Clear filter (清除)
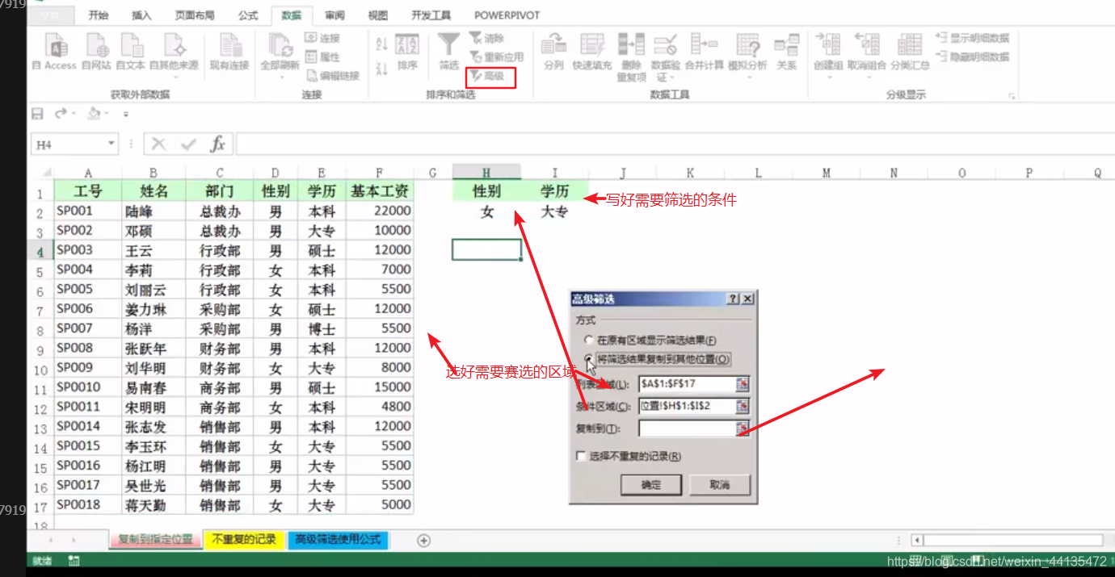This screenshot has height=577, width=1115. [486, 38]
